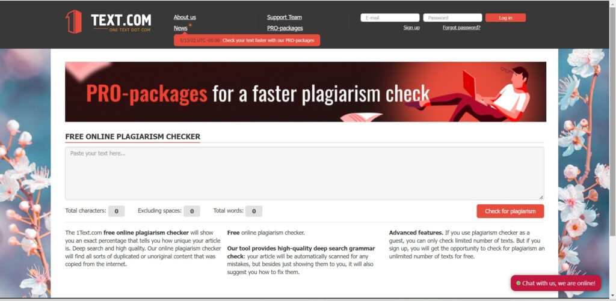Click the Total words count value
This screenshot has width=616, height=301.
click(x=254, y=211)
